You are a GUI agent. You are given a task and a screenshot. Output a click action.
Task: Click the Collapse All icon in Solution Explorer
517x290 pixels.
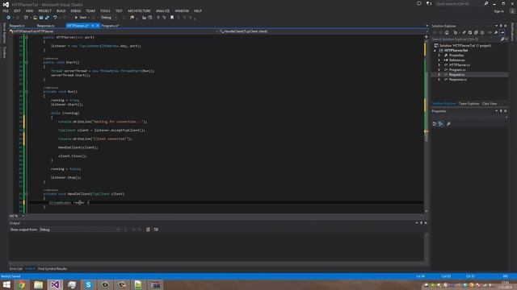click(476, 32)
